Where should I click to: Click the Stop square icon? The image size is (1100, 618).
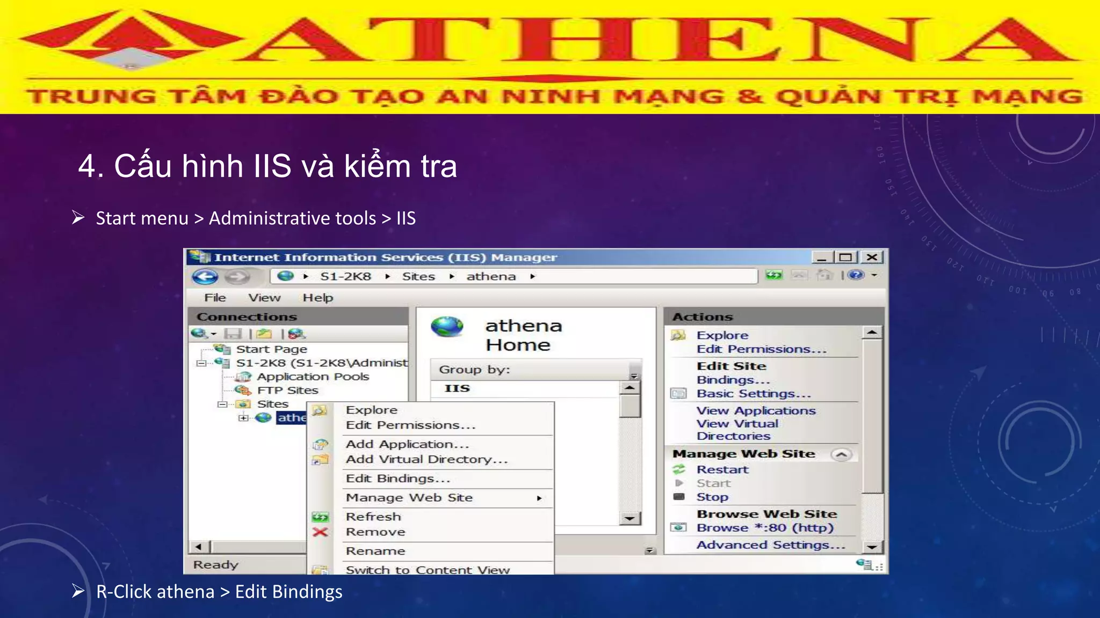(679, 497)
